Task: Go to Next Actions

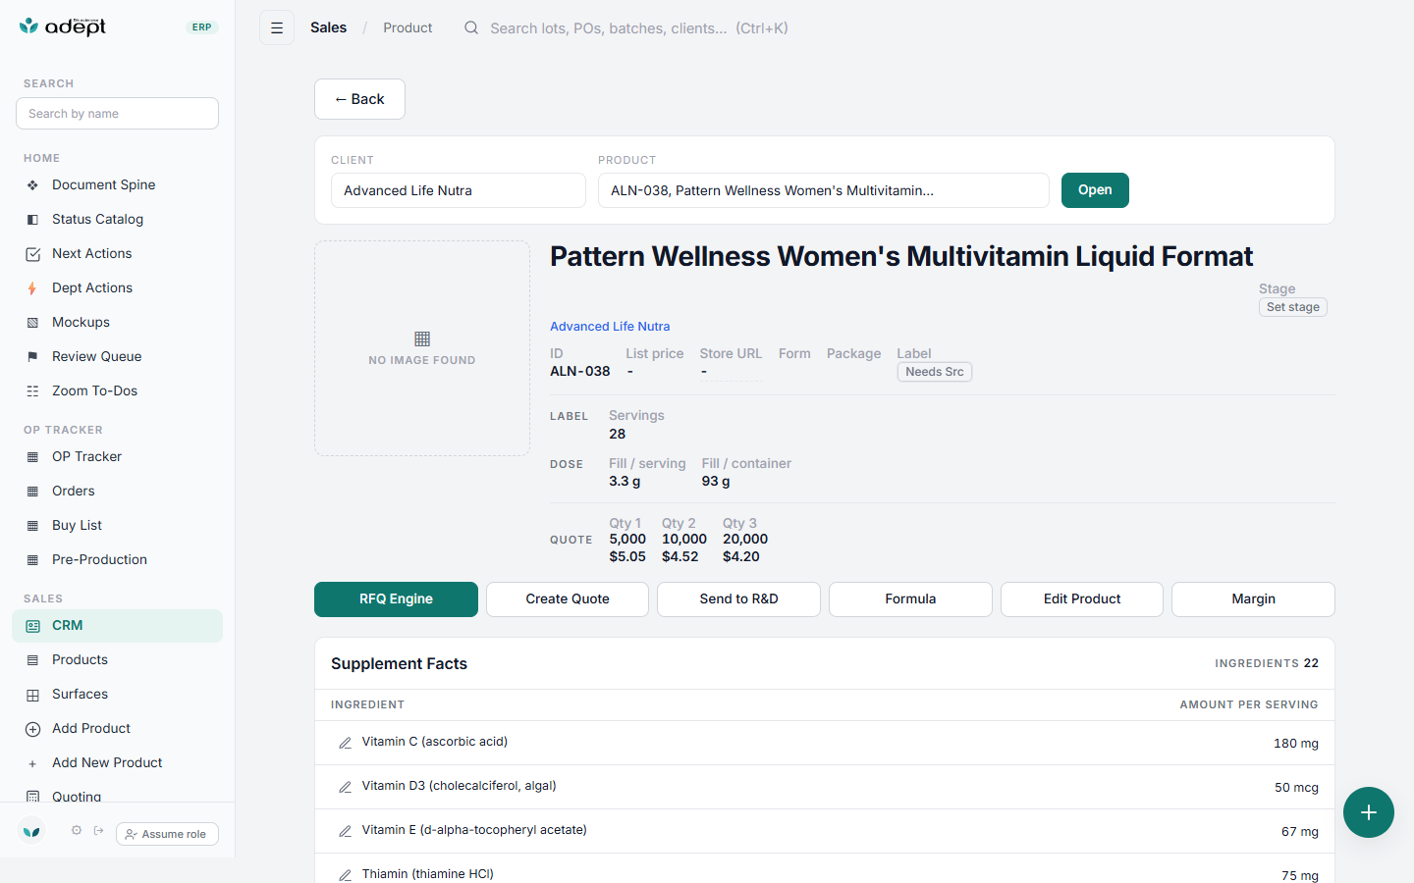Action: pyautogui.click(x=117, y=253)
